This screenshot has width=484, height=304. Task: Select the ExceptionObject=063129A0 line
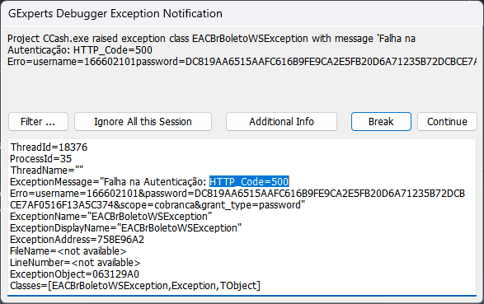pyautogui.click(x=74, y=274)
